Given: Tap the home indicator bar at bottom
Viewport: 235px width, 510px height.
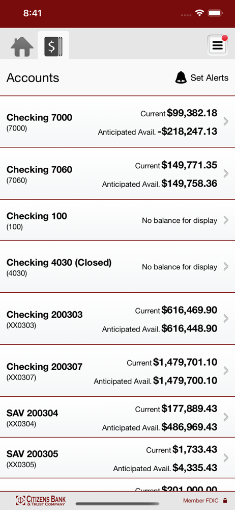Looking at the screenshot, I should (118, 504).
